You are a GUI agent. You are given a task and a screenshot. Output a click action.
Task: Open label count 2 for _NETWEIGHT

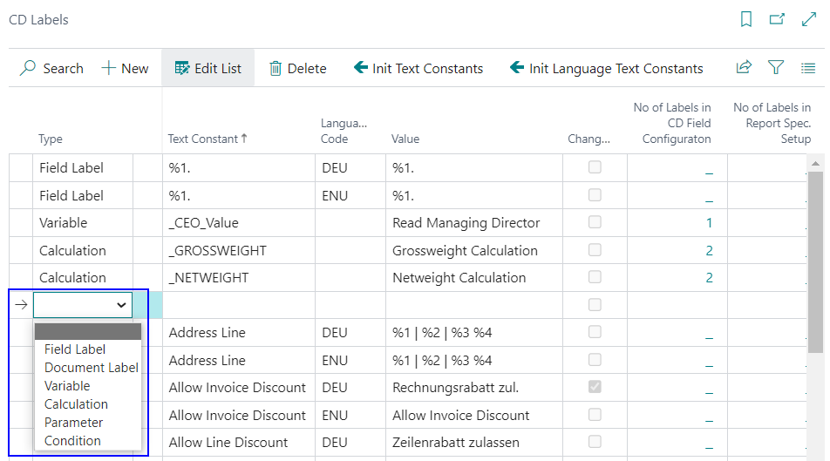point(709,278)
